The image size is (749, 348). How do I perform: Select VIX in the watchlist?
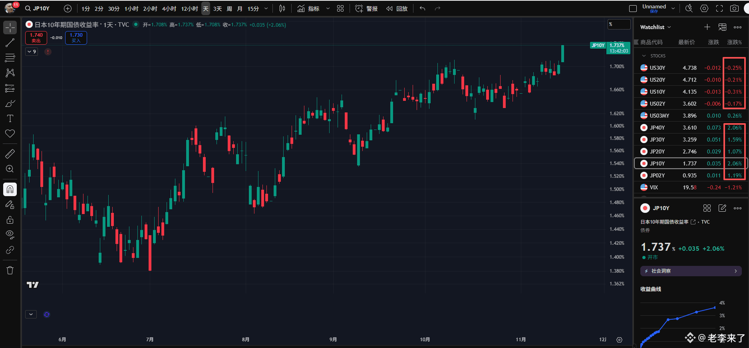(691, 187)
